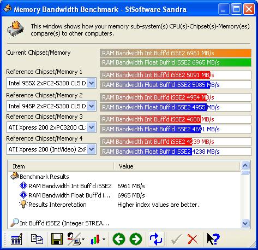Go back with the green left arrow
Image resolution: width=258 pixels, height=250 pixels.
[x=119, y=239]
